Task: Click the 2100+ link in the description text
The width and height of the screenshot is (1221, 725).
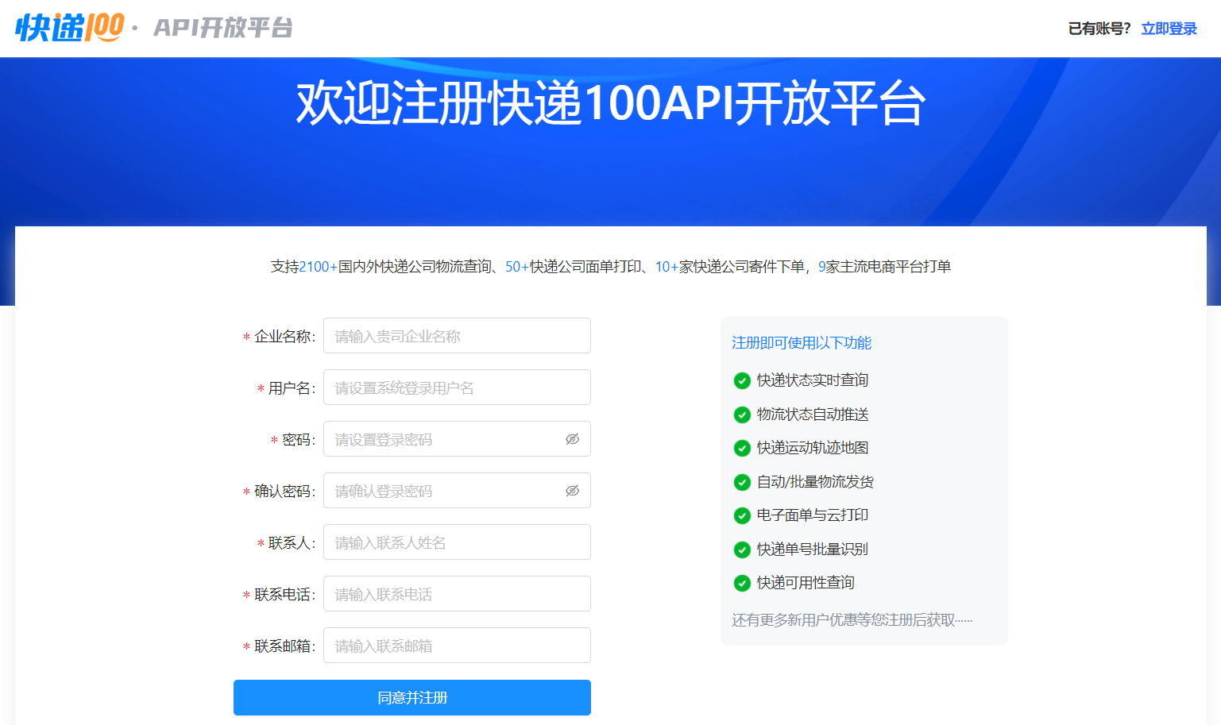Action: pos(317,266)
